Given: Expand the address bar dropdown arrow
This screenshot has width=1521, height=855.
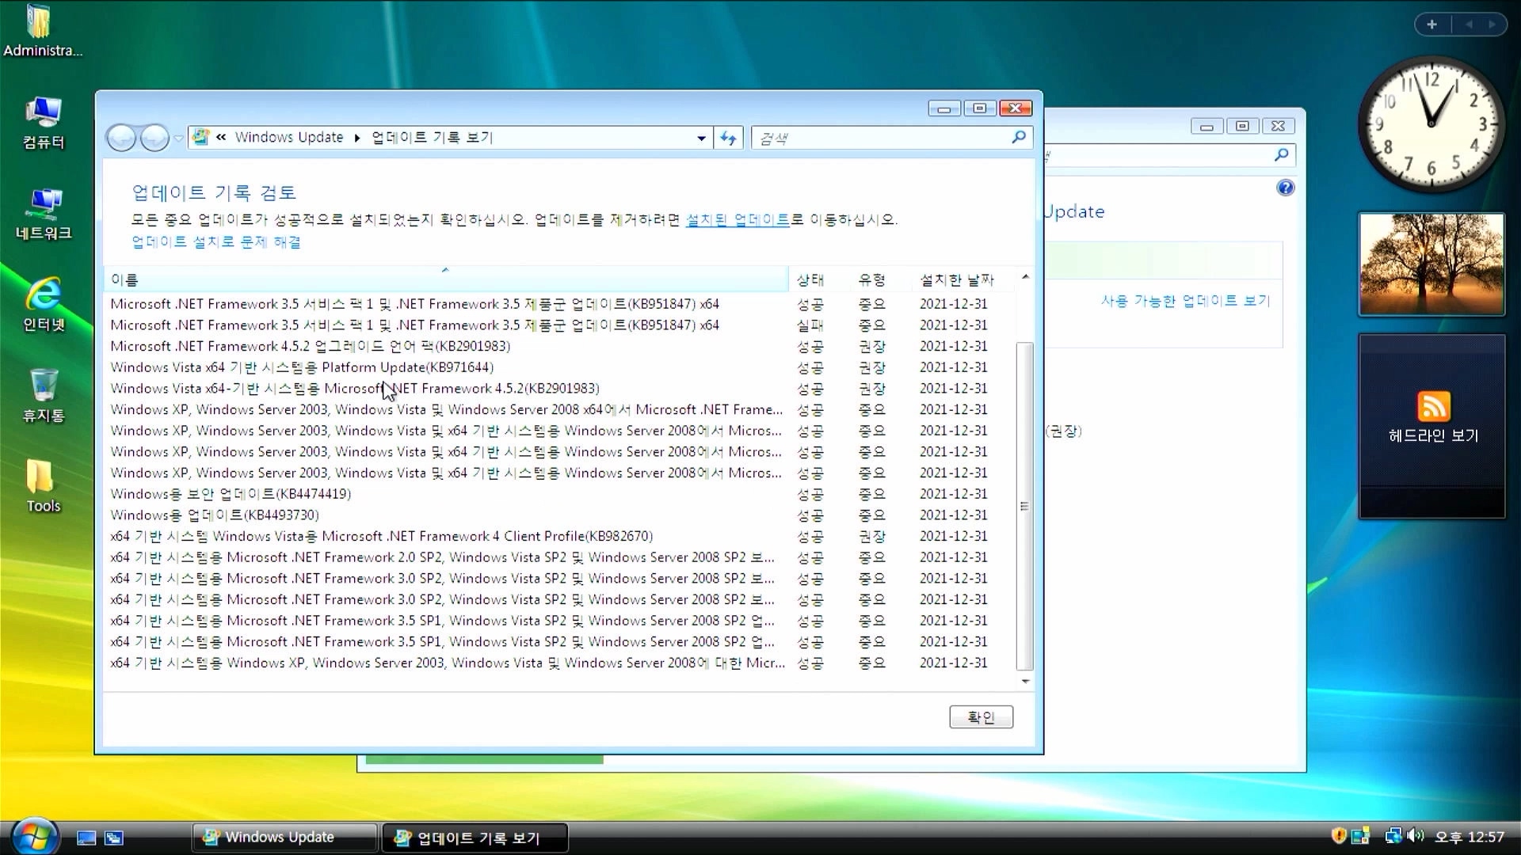Looking at the screenshot, I should pos(701,138).
